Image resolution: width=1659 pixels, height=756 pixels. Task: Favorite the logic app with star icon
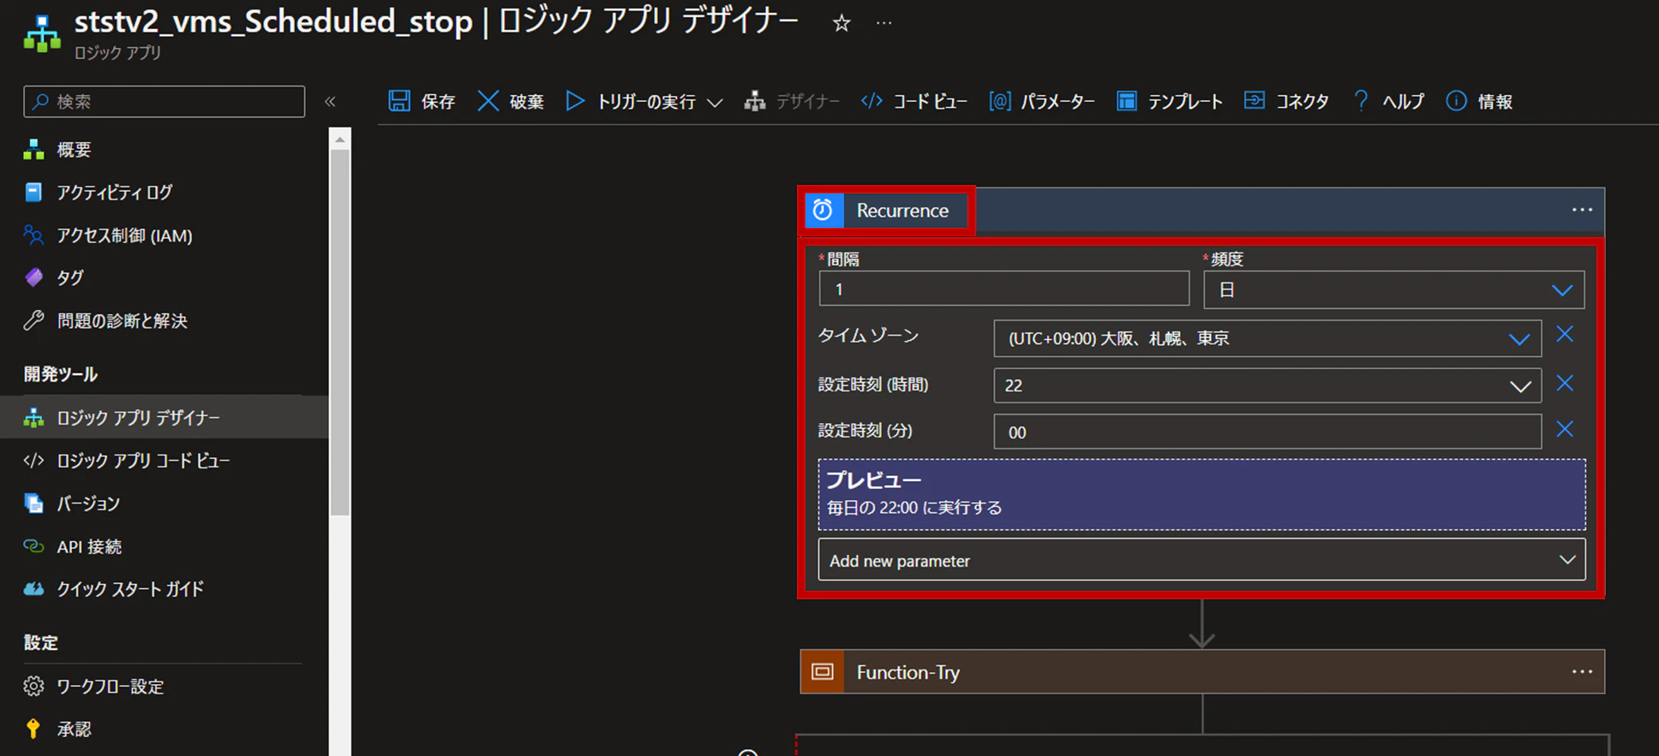tap(841, 23)
